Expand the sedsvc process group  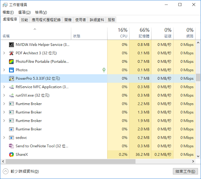click(x=4, y=138)
